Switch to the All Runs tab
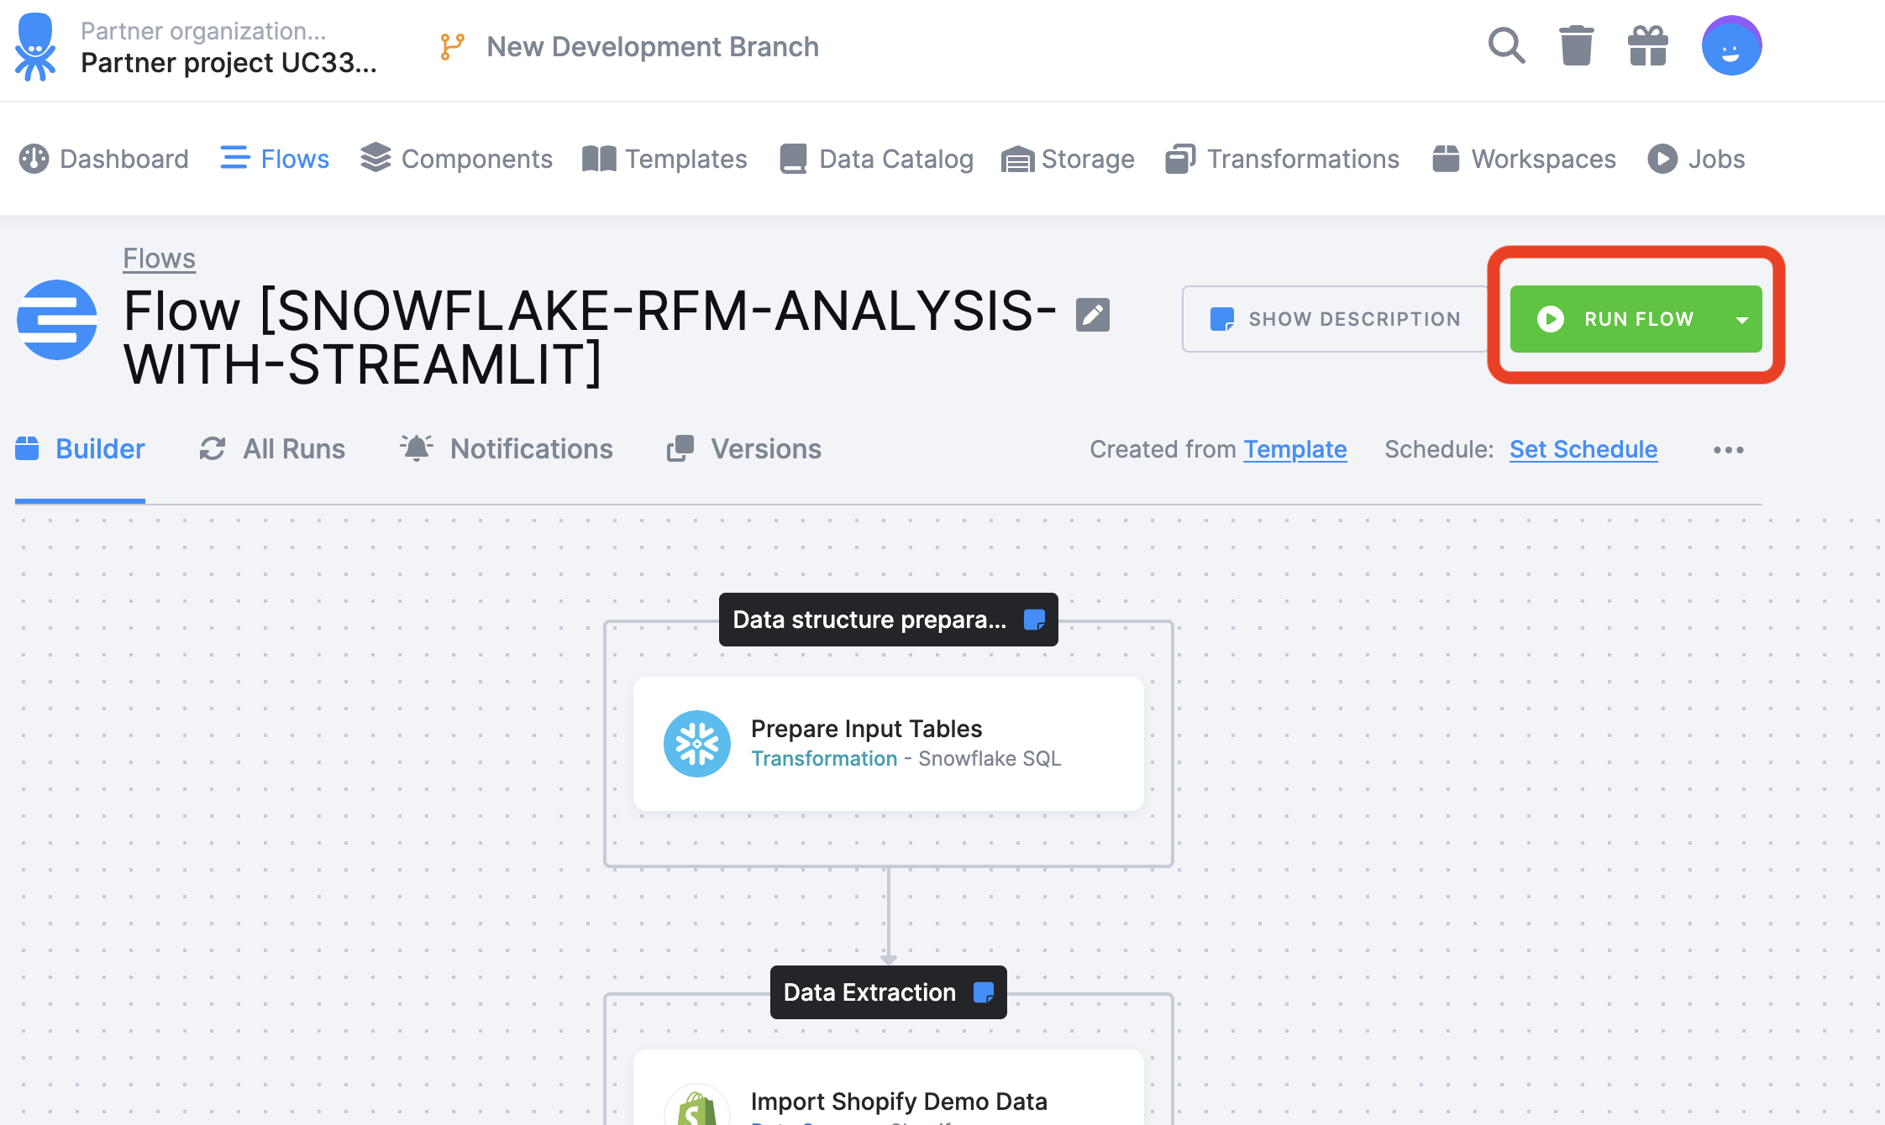The height and width of the screenshot is (1125, 1885). tap(272, 449)
